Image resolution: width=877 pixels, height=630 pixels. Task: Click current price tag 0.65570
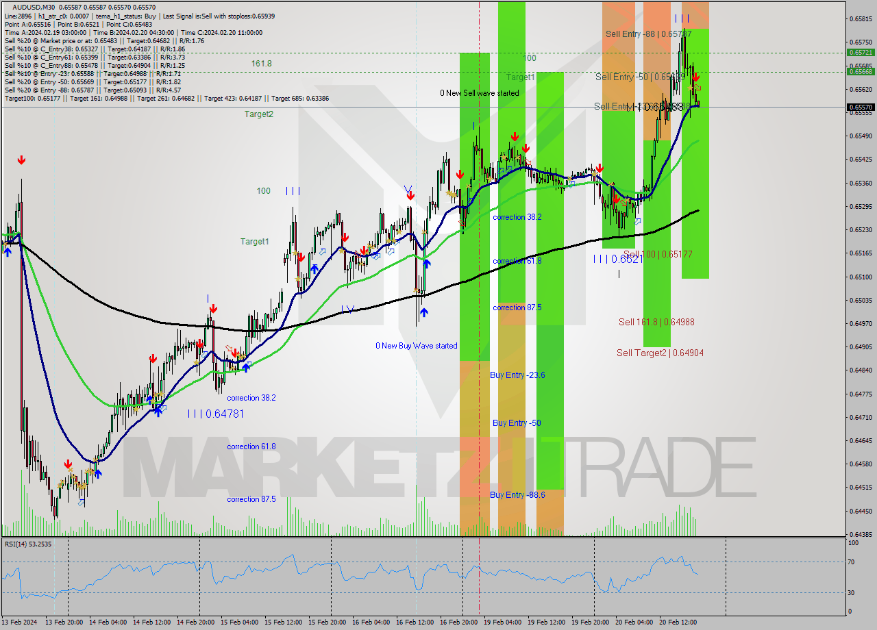point(861,107)
